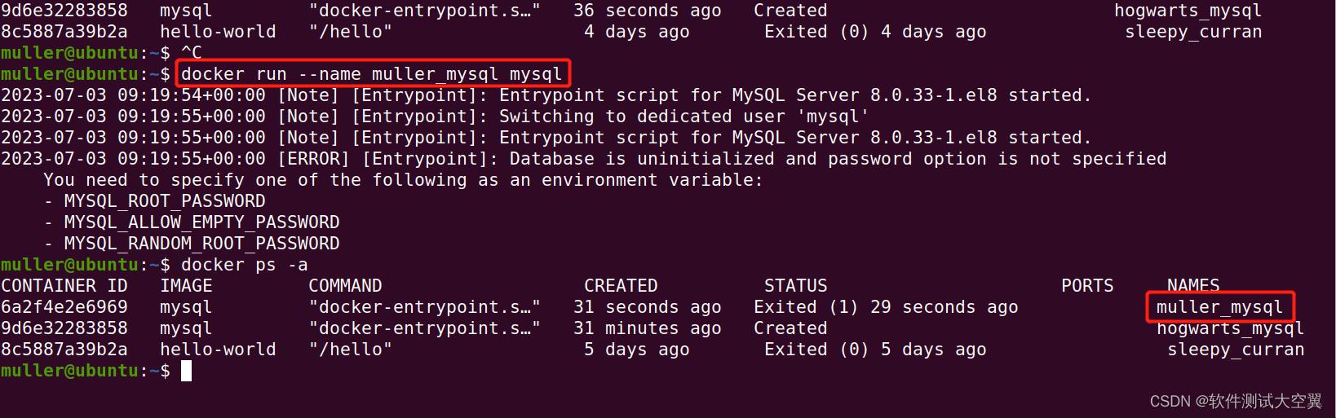Click the NAMES column header
Image resolution: width=1336 pixels, height=418 pixels.
1193,284
